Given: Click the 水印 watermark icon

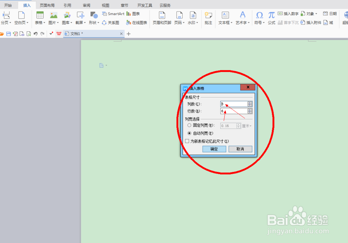Looking at the screenshot, I should coord(193,15).
